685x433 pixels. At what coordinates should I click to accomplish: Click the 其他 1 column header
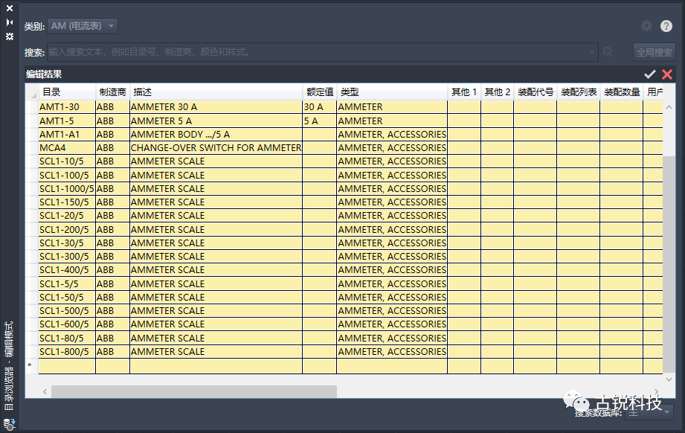click(464, 92)
